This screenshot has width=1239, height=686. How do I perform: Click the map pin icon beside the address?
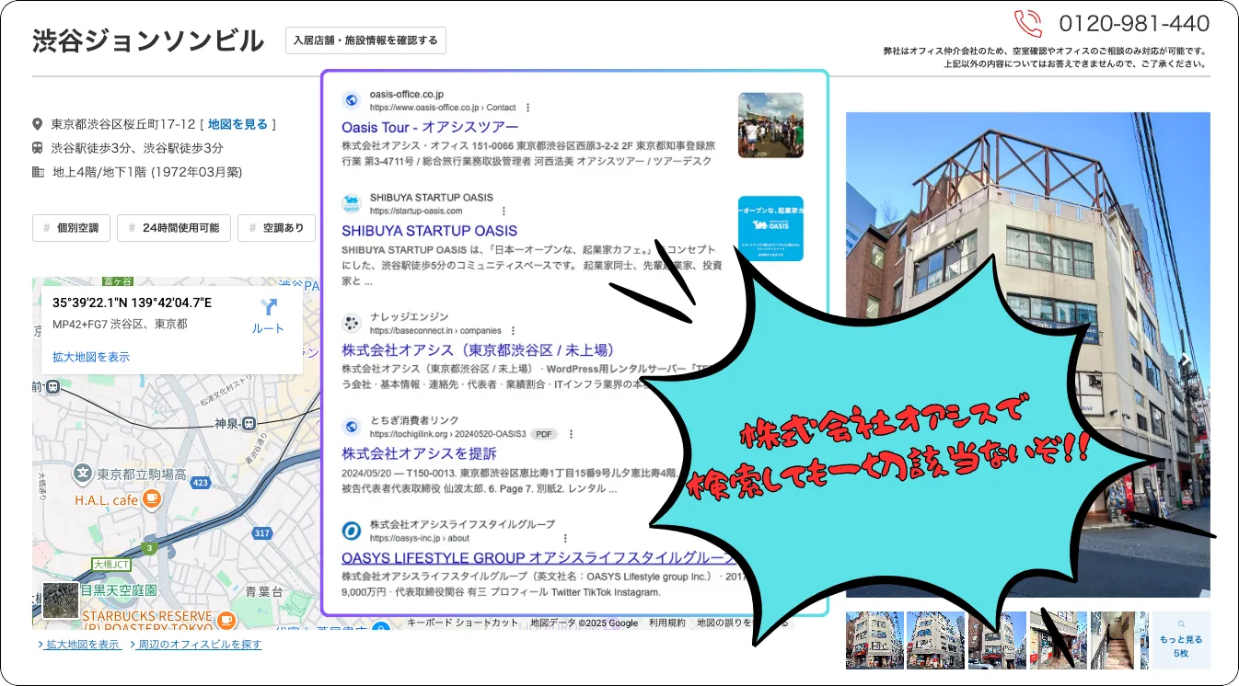38,124
